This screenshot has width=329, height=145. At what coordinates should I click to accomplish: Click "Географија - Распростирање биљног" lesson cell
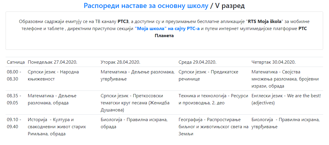point(213,127)
